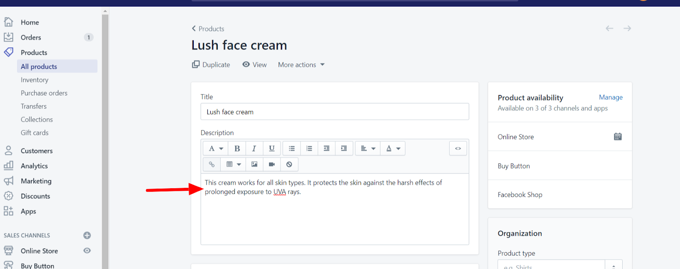The height and width of the screenshot is (269, 680).
Task: Go to previous product arrow
Action: (x=609, y=28)
